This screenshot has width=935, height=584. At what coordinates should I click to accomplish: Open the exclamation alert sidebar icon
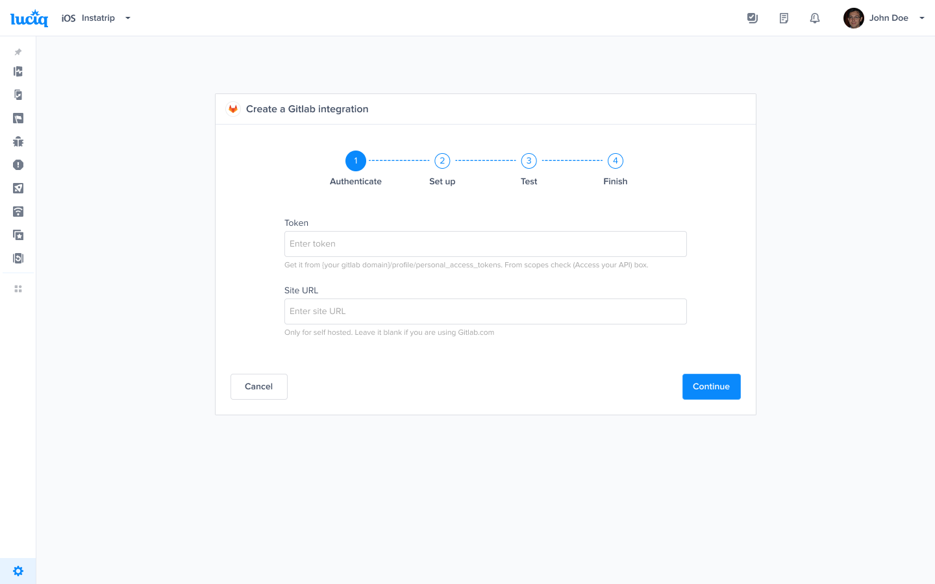pyautogui.click(x=18, y=165)
